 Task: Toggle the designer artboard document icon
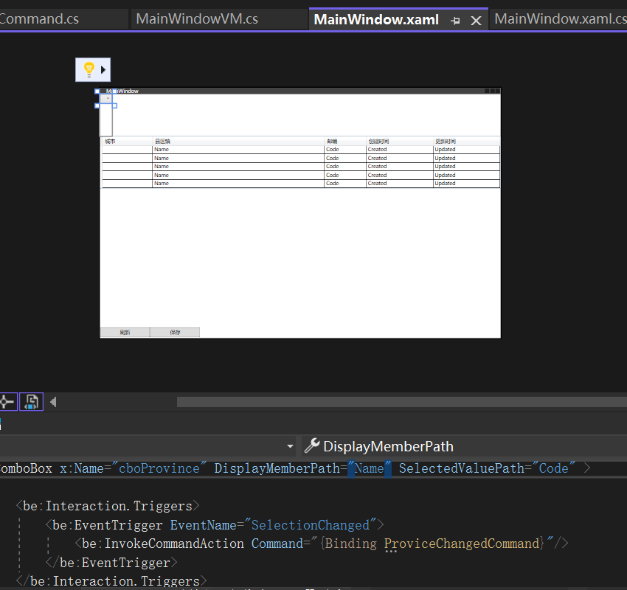pos(31,402)
